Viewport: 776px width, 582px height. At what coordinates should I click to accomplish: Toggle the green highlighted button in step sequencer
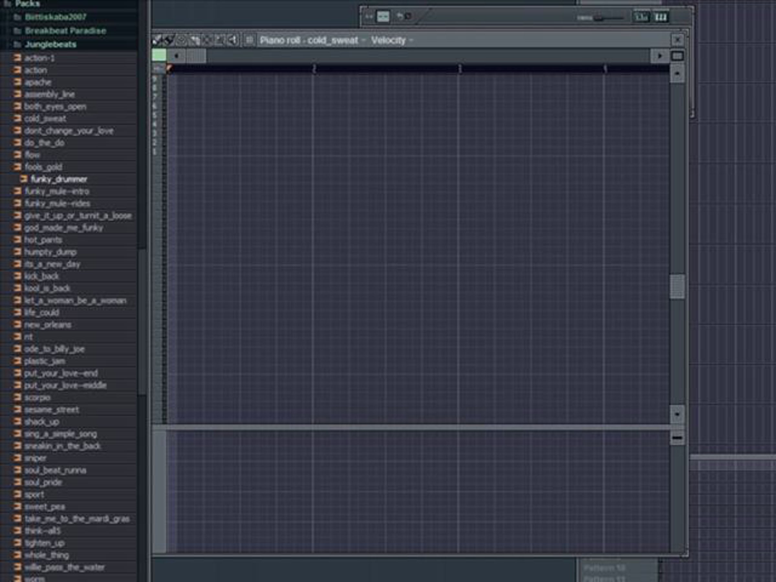(383, 16)
